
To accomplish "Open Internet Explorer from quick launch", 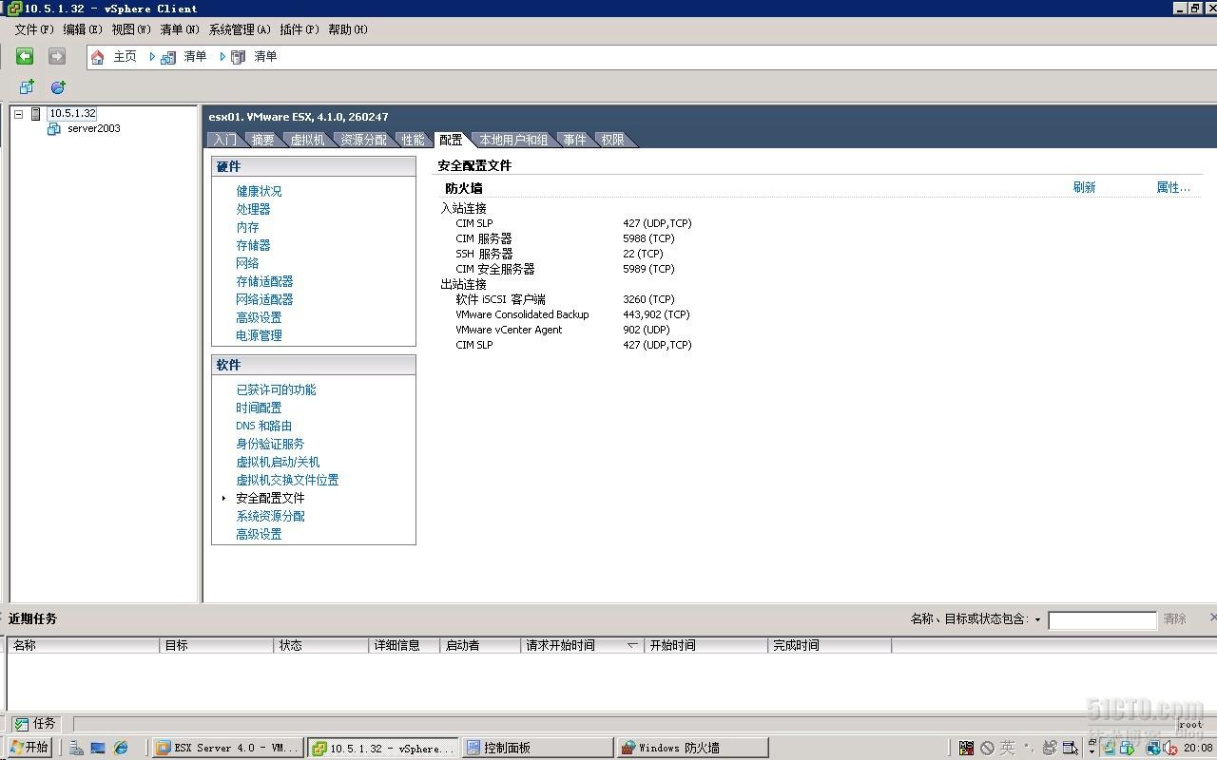I will tap(121, 748).
